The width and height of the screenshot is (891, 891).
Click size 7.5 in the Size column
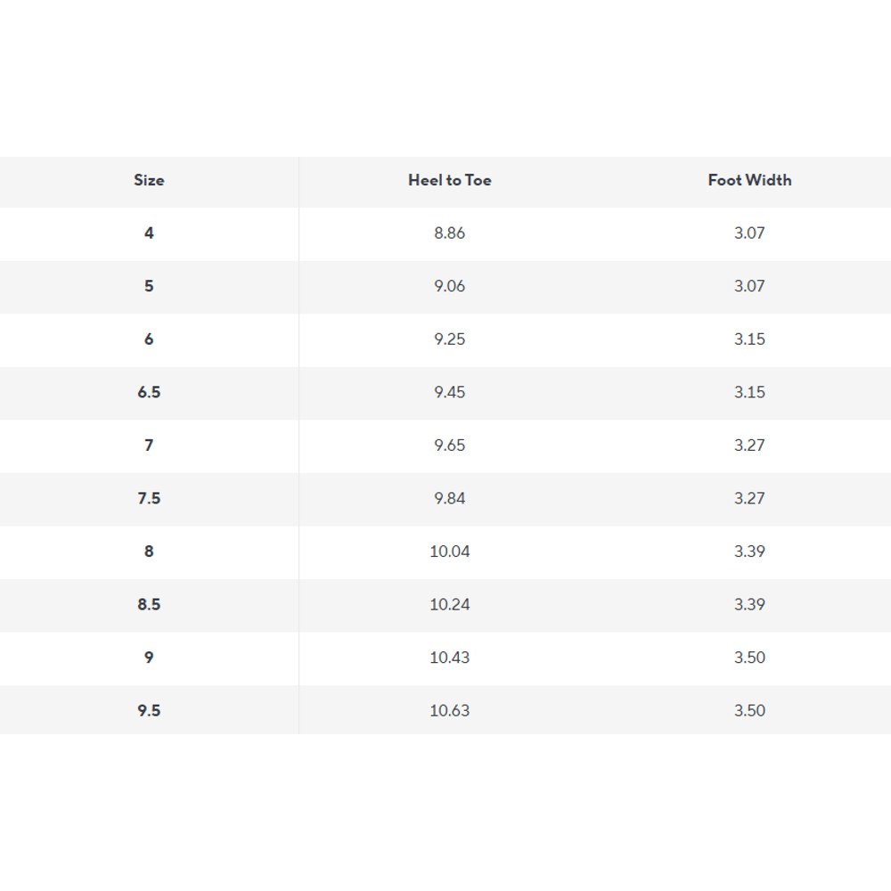(149, 498)
